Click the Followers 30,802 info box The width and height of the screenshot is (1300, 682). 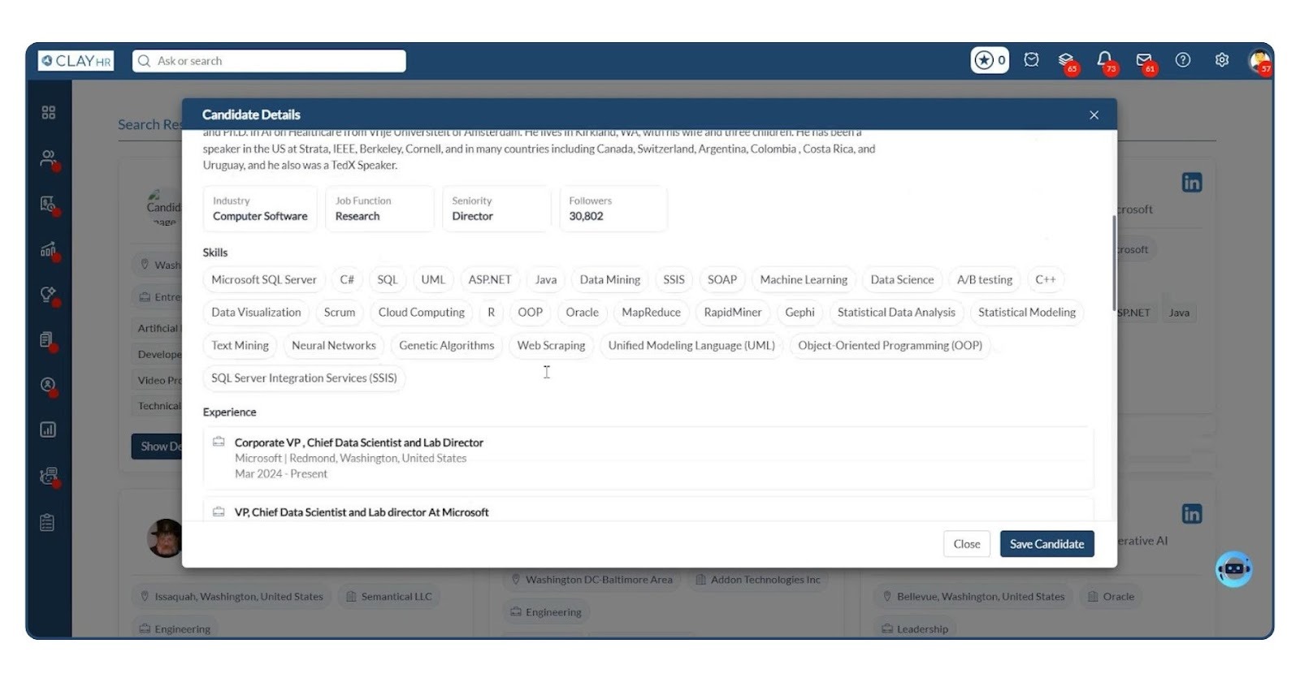[613, 209]
